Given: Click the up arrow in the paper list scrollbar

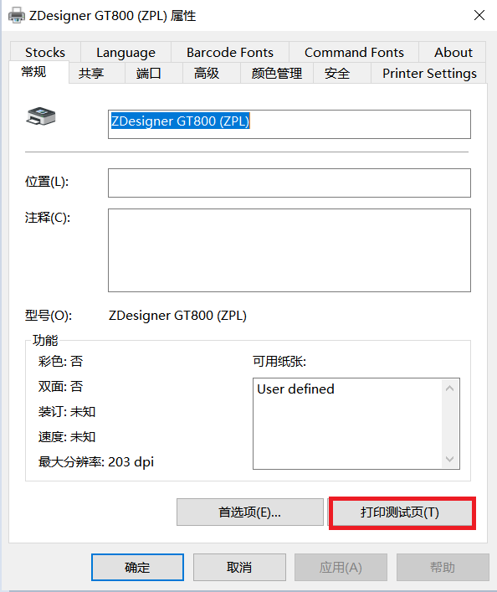Looking at the screenshot, I should tap(449, 389).
